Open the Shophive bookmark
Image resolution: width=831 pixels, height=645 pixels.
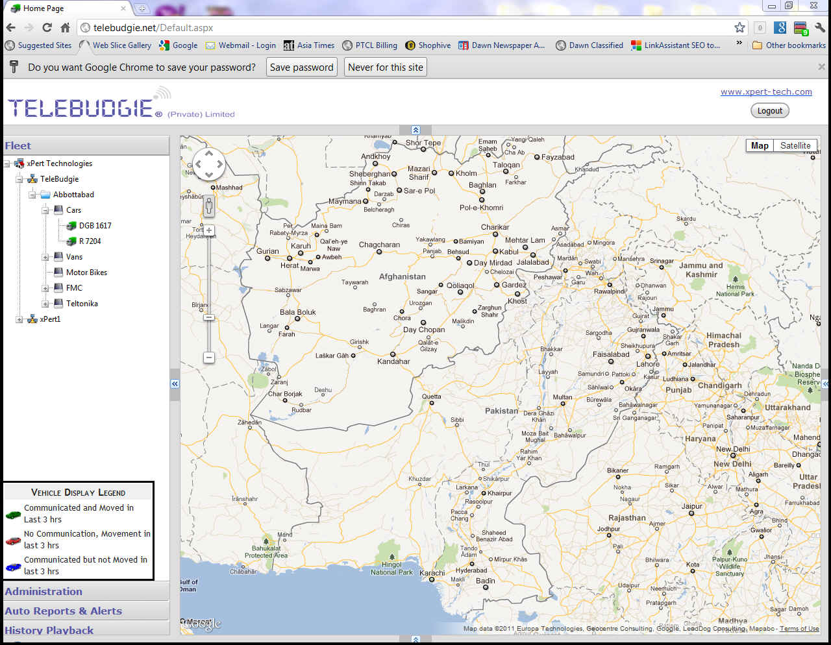pyautogui.click(x=428, y=45)
